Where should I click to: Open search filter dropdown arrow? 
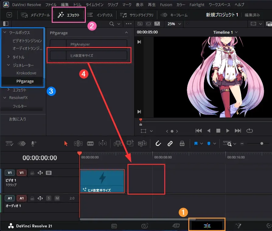pyautogui.click(x=119, y=24)
